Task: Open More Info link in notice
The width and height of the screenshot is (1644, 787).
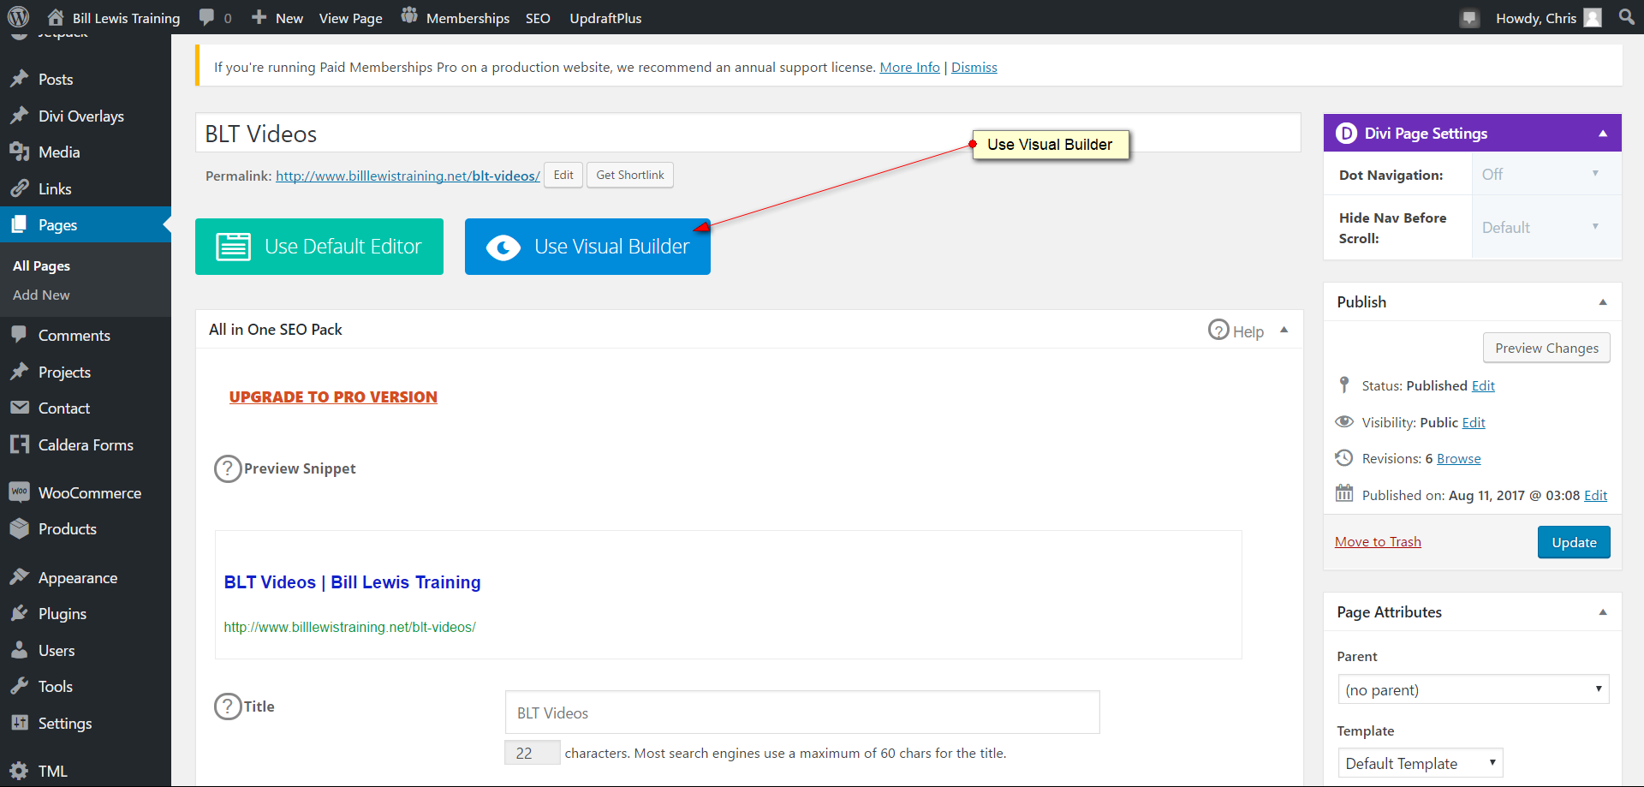Action: pyautogui.click(x=909, y=67)
